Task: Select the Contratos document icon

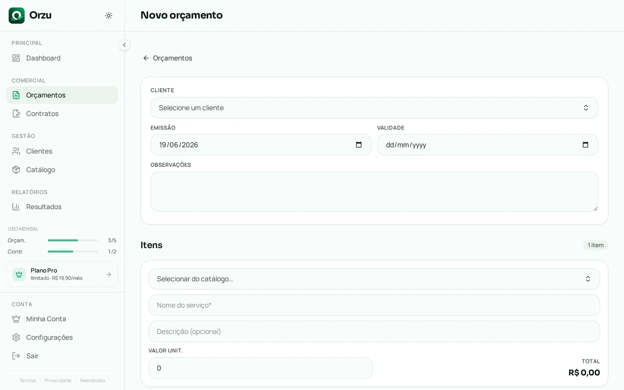Action: click(x=16, y=114)
